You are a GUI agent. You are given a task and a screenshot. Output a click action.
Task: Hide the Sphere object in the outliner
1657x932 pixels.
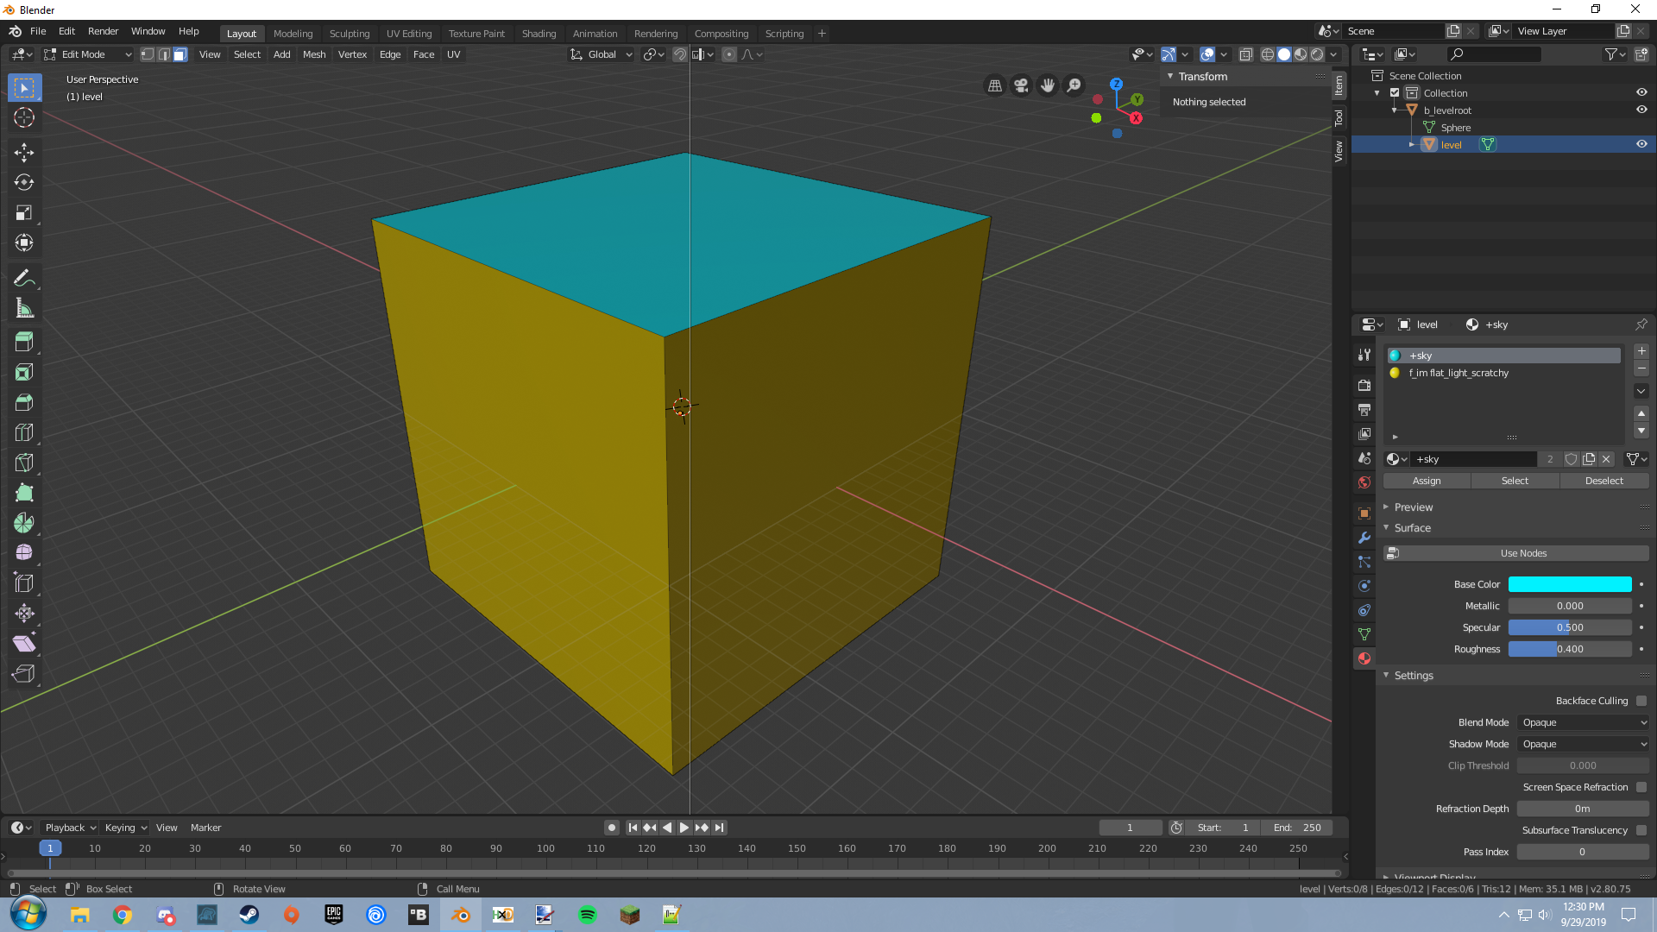pos(1641,127)
